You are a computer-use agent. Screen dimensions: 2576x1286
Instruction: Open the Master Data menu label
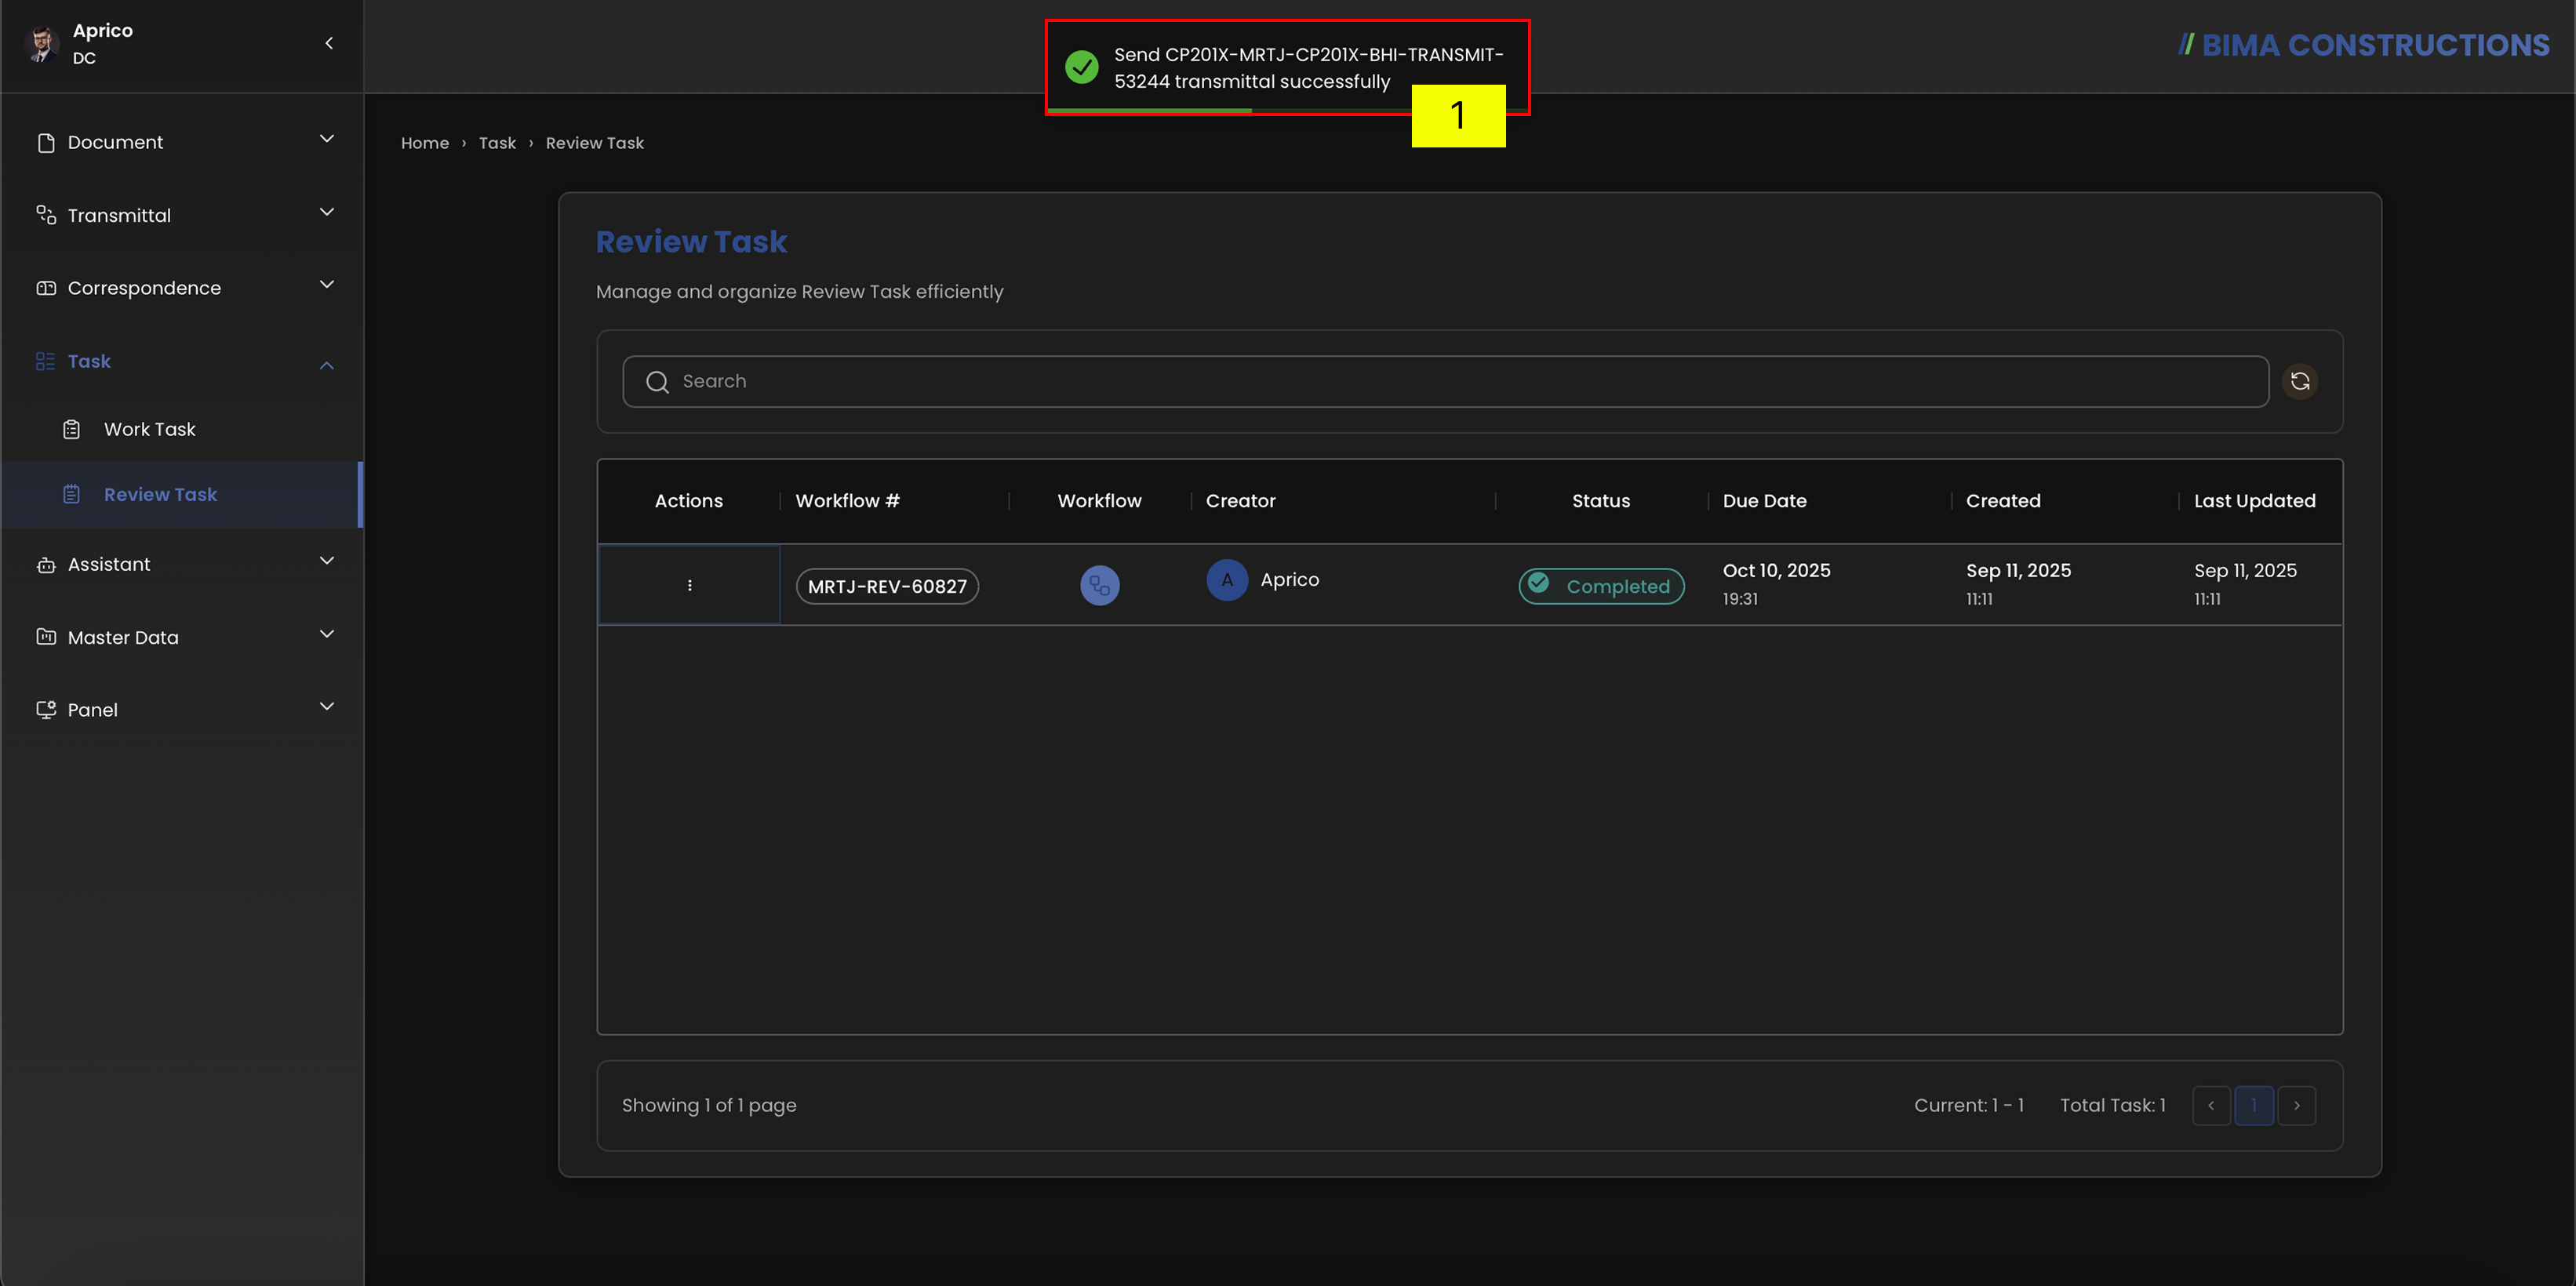[x=123, y=638]
